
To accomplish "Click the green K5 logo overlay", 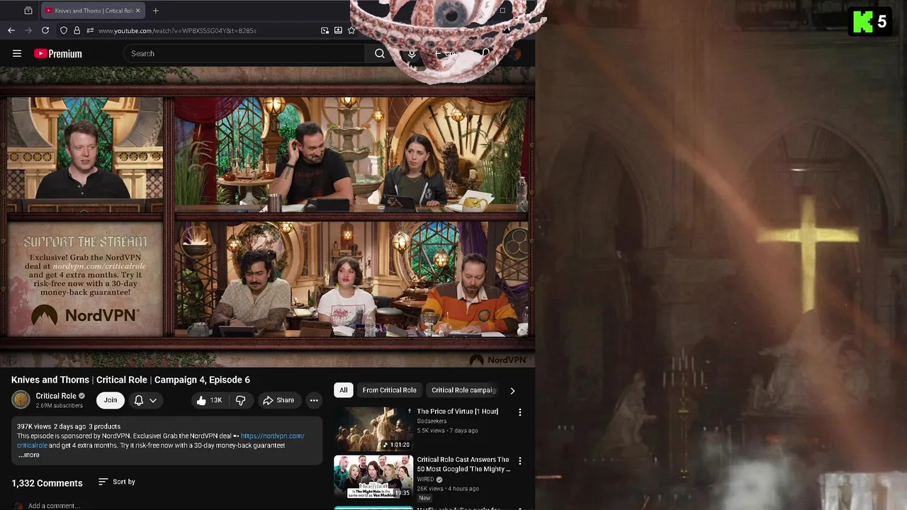I will (870, 21).
